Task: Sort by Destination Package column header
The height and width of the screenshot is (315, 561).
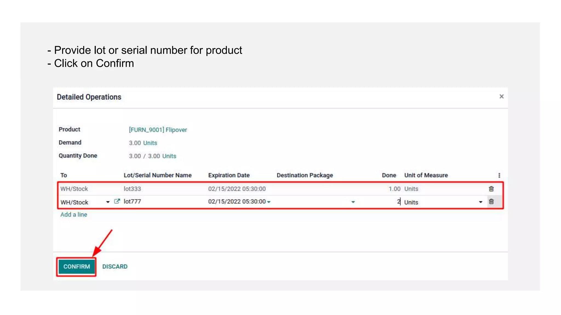Action: (305, 175)
